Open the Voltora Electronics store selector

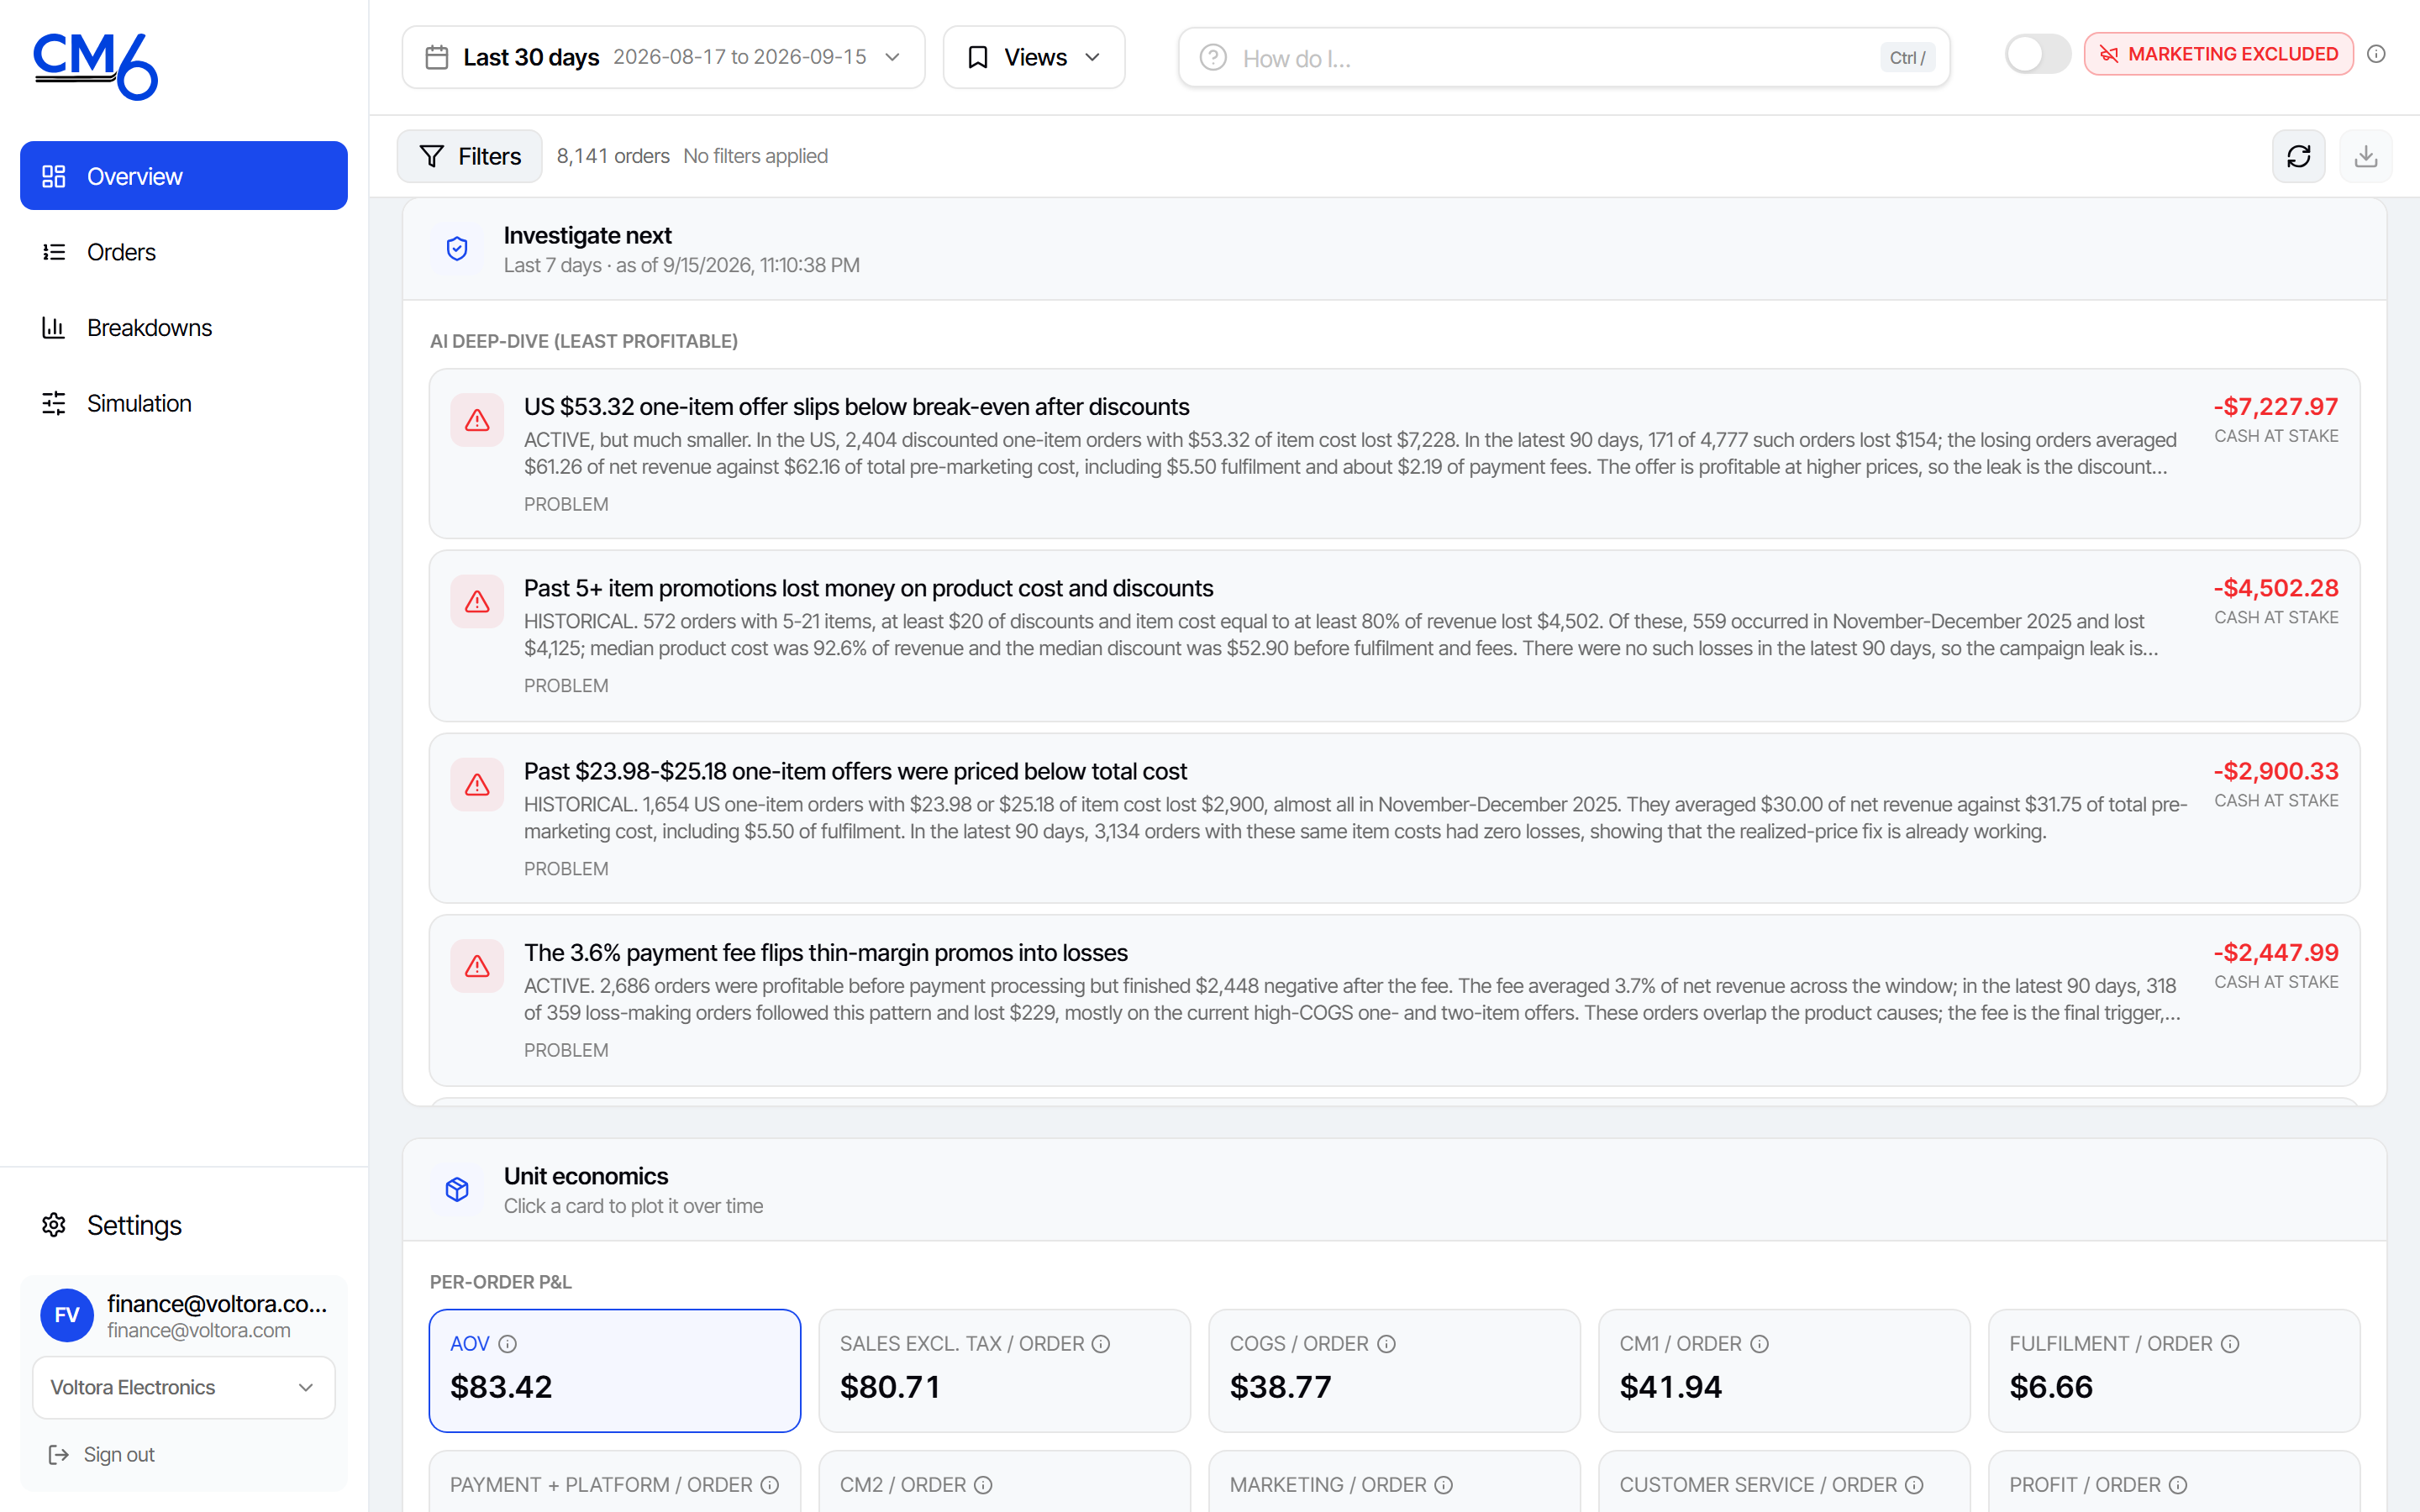(x=183, y=1387)
